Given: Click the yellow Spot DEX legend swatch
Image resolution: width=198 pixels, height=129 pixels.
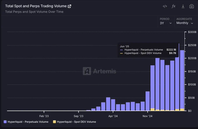Looking at the screenshot, I should pos(54,122).
